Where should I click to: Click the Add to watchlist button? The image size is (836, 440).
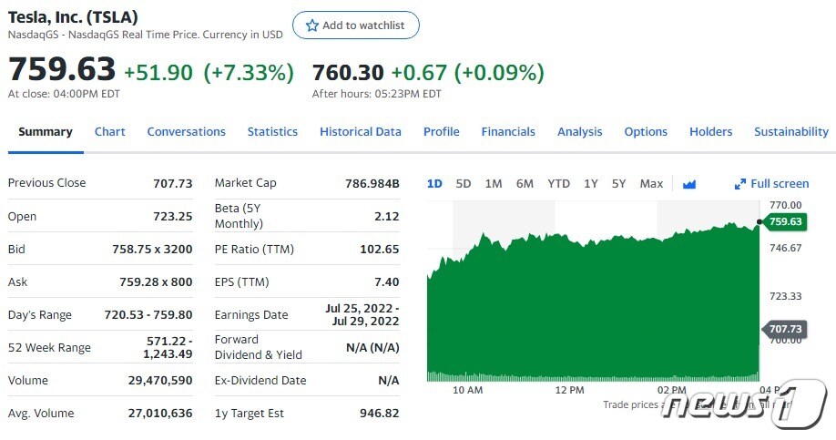click(x=356, y=26)
